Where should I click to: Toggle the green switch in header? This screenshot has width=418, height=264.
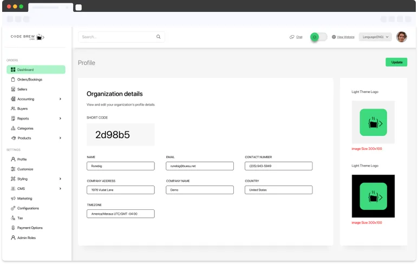pos(318,37)
